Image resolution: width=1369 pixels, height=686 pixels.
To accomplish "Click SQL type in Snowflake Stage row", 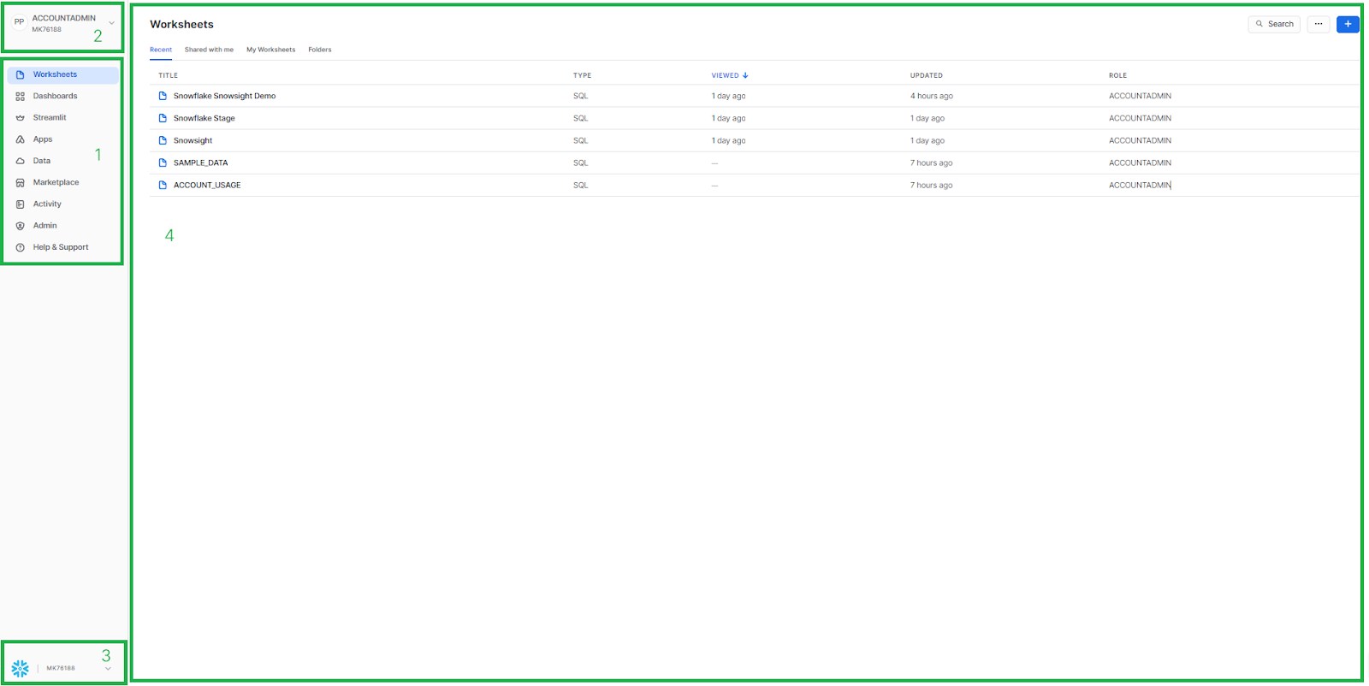I will [x=580, y=118].
